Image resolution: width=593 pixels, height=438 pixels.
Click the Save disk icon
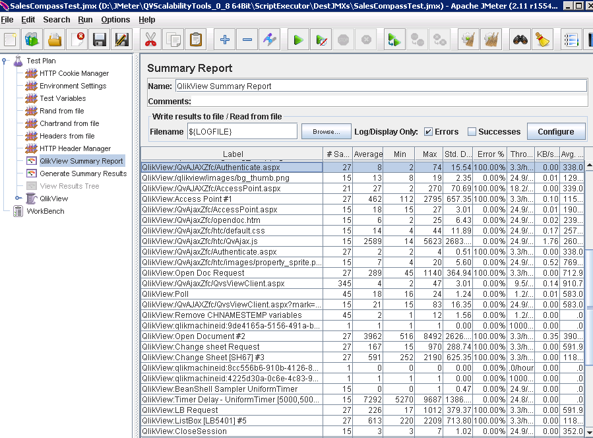click(100, 40)
